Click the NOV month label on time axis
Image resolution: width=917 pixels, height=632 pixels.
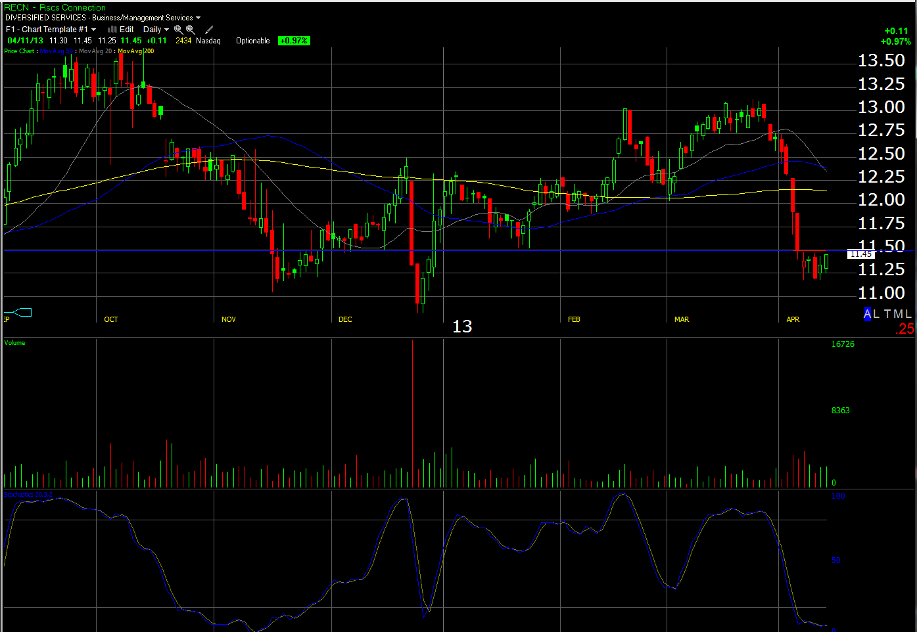coord(229,319)
